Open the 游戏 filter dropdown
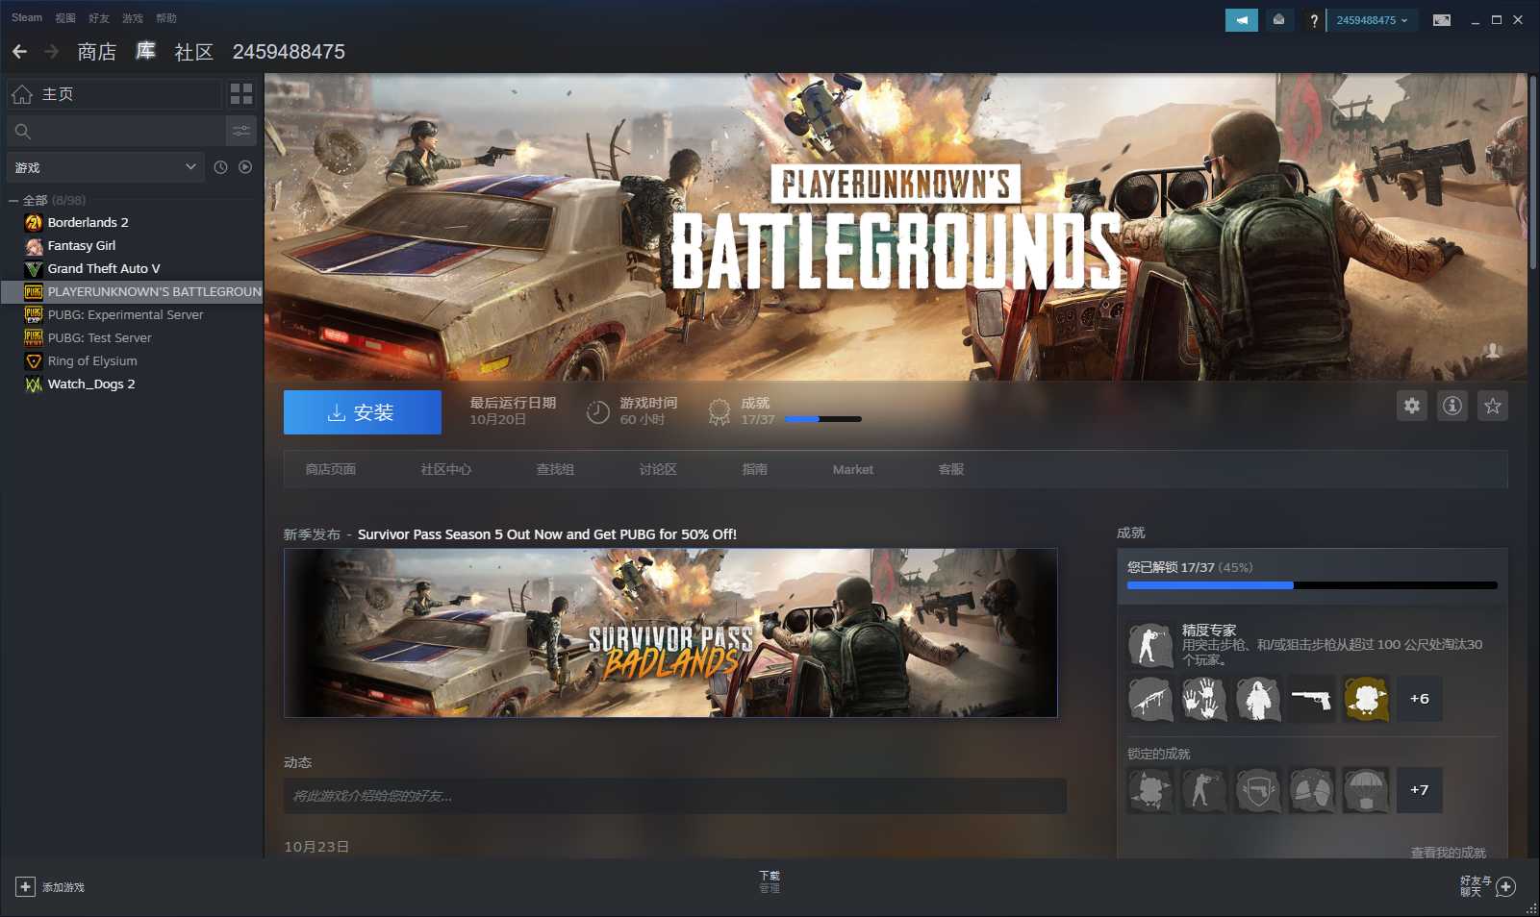This screenshot has width=1540, height=917. (x=105, y=167)
